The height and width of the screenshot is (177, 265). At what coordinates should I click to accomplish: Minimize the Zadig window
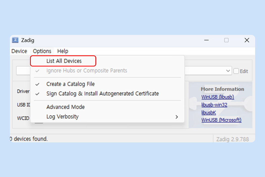(x=206, y=40)
